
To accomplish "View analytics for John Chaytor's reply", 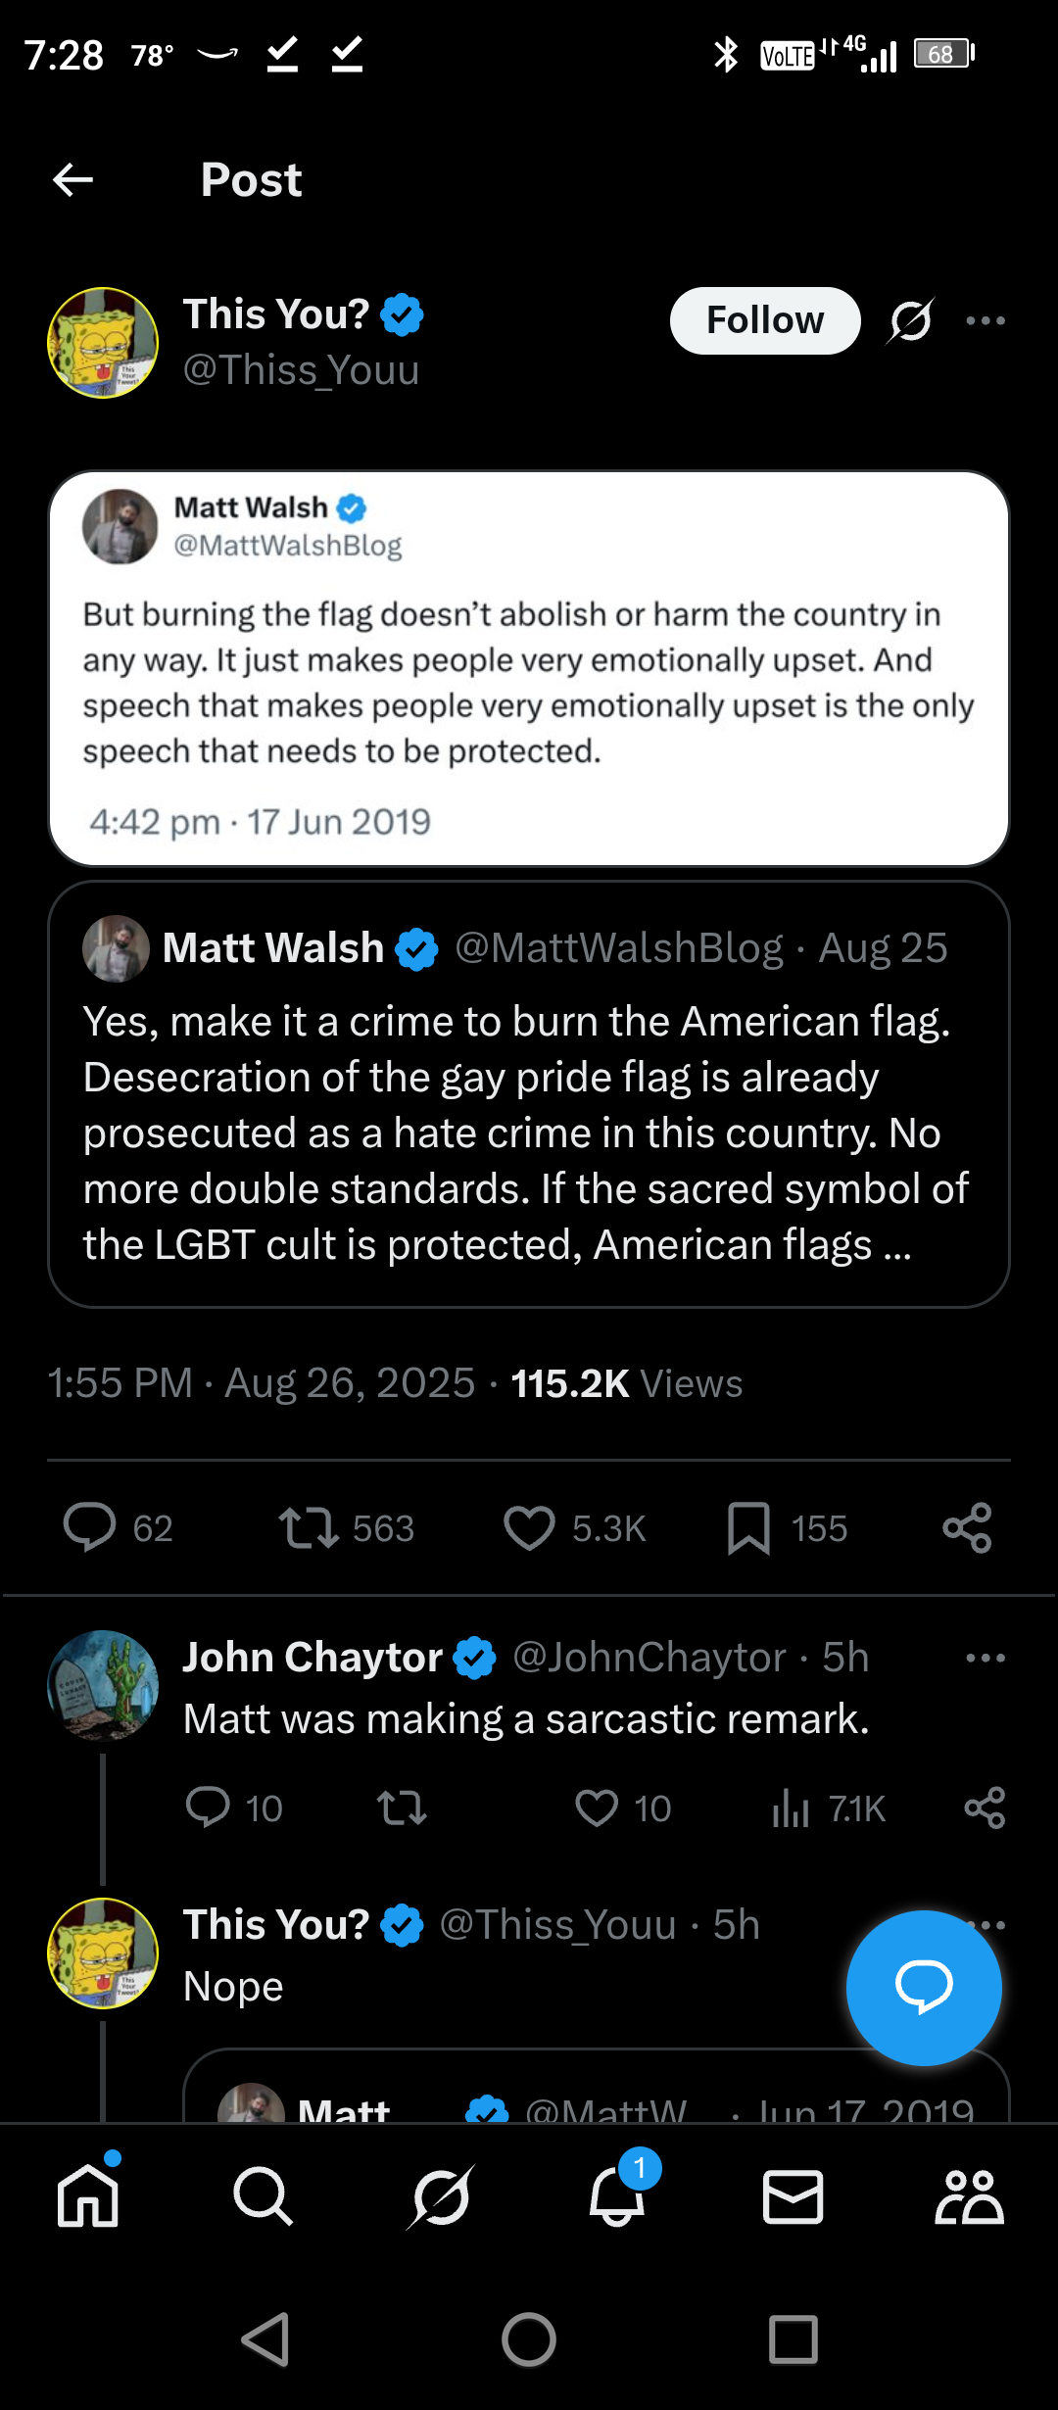I will pyautogui.click(x=792, y=1807).
